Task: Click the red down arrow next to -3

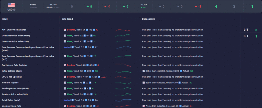Action: 196,6
